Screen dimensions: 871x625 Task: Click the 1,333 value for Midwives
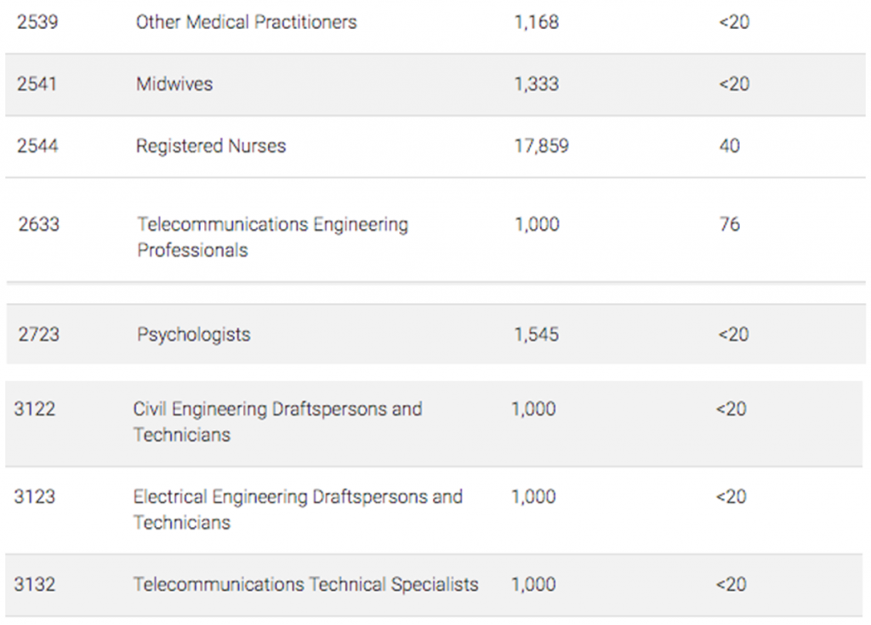[536, 84]
